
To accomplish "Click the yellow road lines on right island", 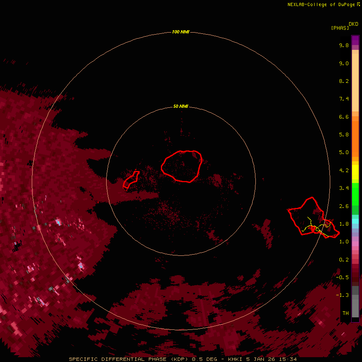I will (317, 227).
